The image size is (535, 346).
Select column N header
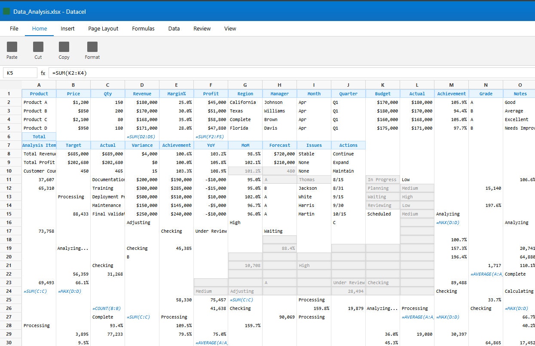point(486,85)
